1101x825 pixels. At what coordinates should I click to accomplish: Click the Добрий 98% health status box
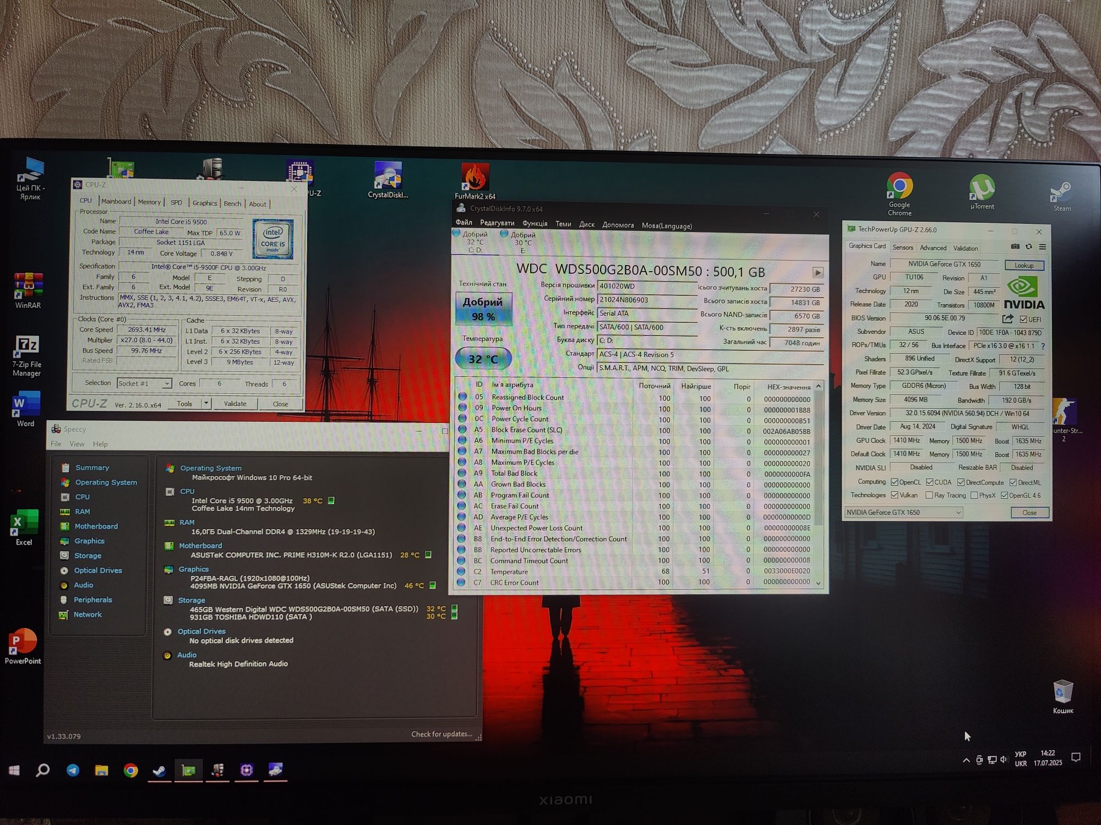pyautogui.click(x=483, y=309)
